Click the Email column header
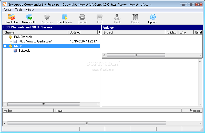This screenshot has width=205, height=133. (198, 32)
